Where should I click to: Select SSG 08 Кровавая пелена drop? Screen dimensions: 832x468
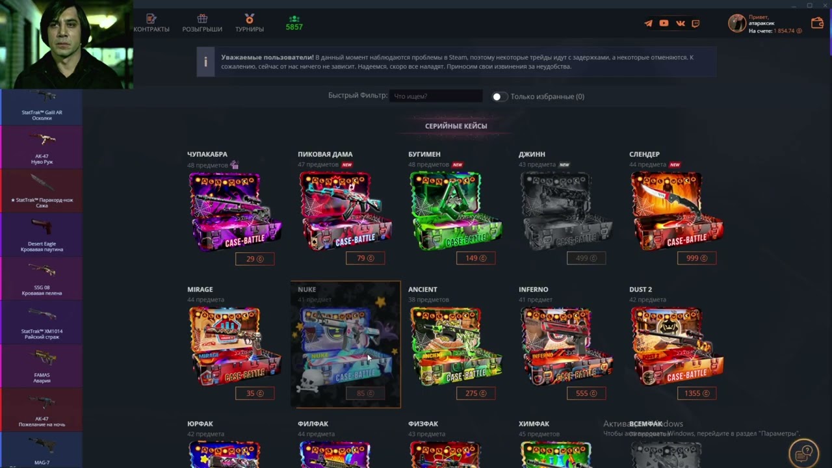[42, 278]
